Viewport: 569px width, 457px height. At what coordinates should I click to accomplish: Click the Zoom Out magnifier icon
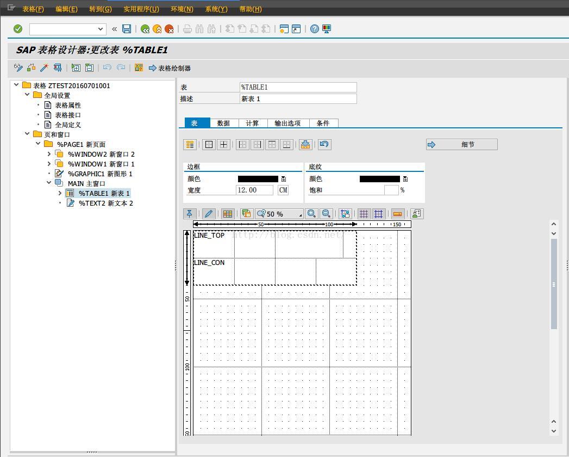click(x=326, y=214)
